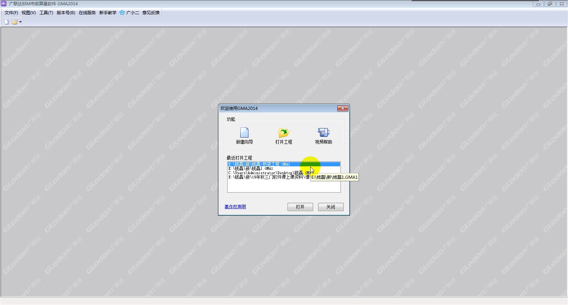Open the 意见反馈 menu
The image size is (568, 305).
pyautogui.click(x=151, y=13)
